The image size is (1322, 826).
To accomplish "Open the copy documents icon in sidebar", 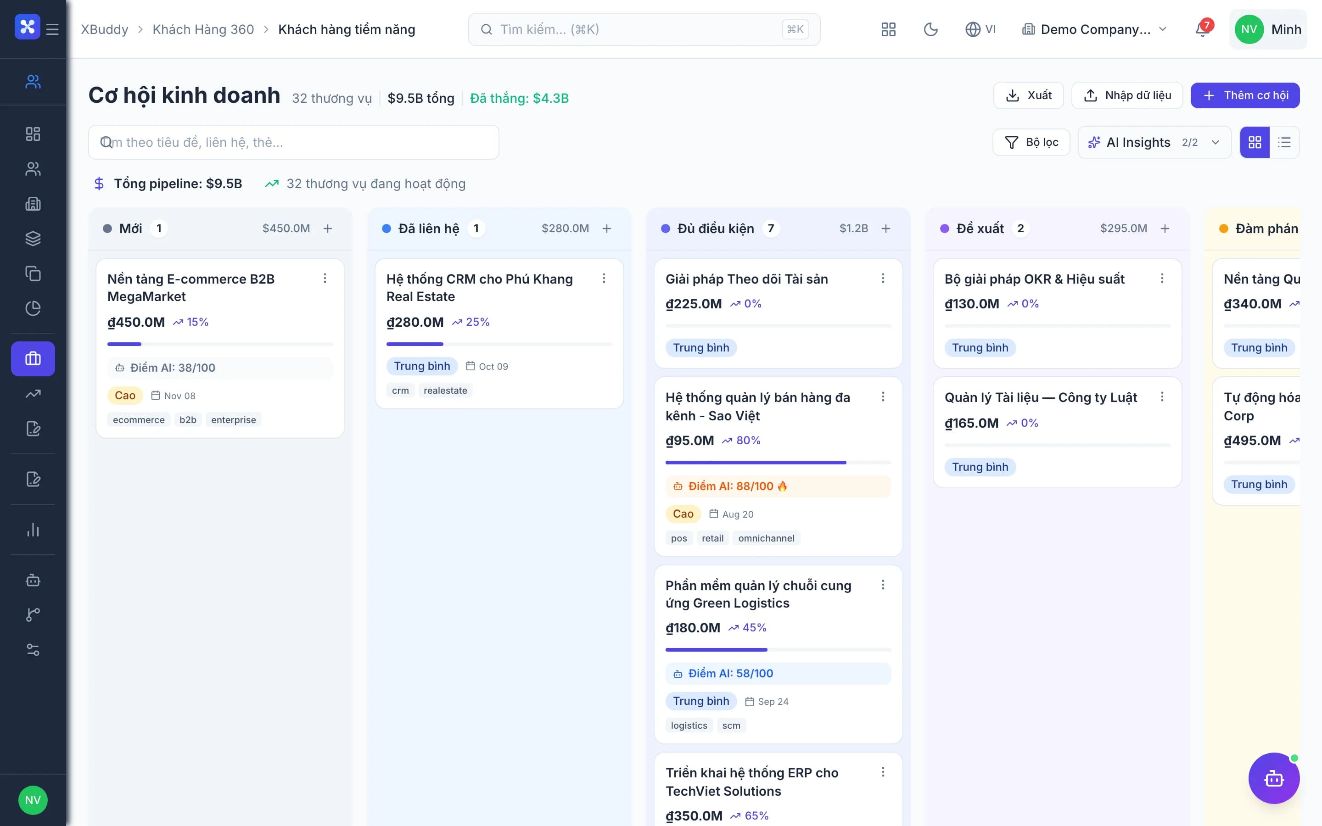I will 33,273.
